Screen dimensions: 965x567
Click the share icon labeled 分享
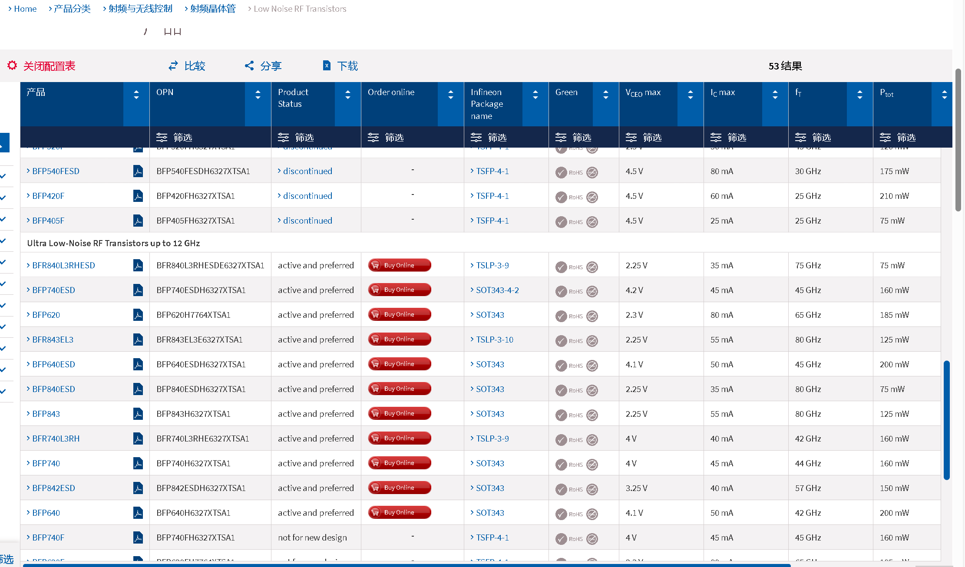coord(249,66)
